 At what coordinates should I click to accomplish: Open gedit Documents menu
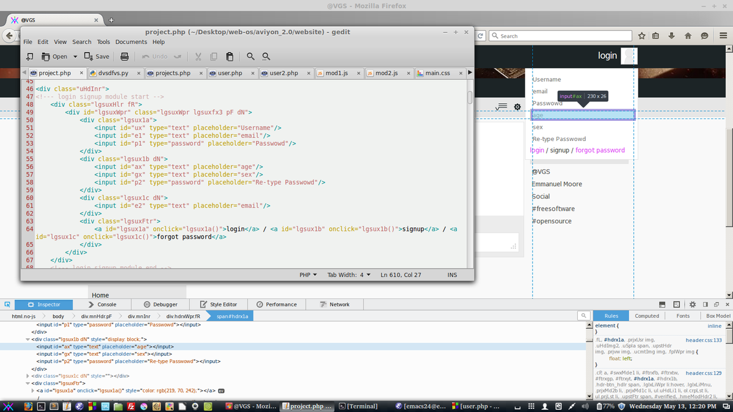[131, 42]
